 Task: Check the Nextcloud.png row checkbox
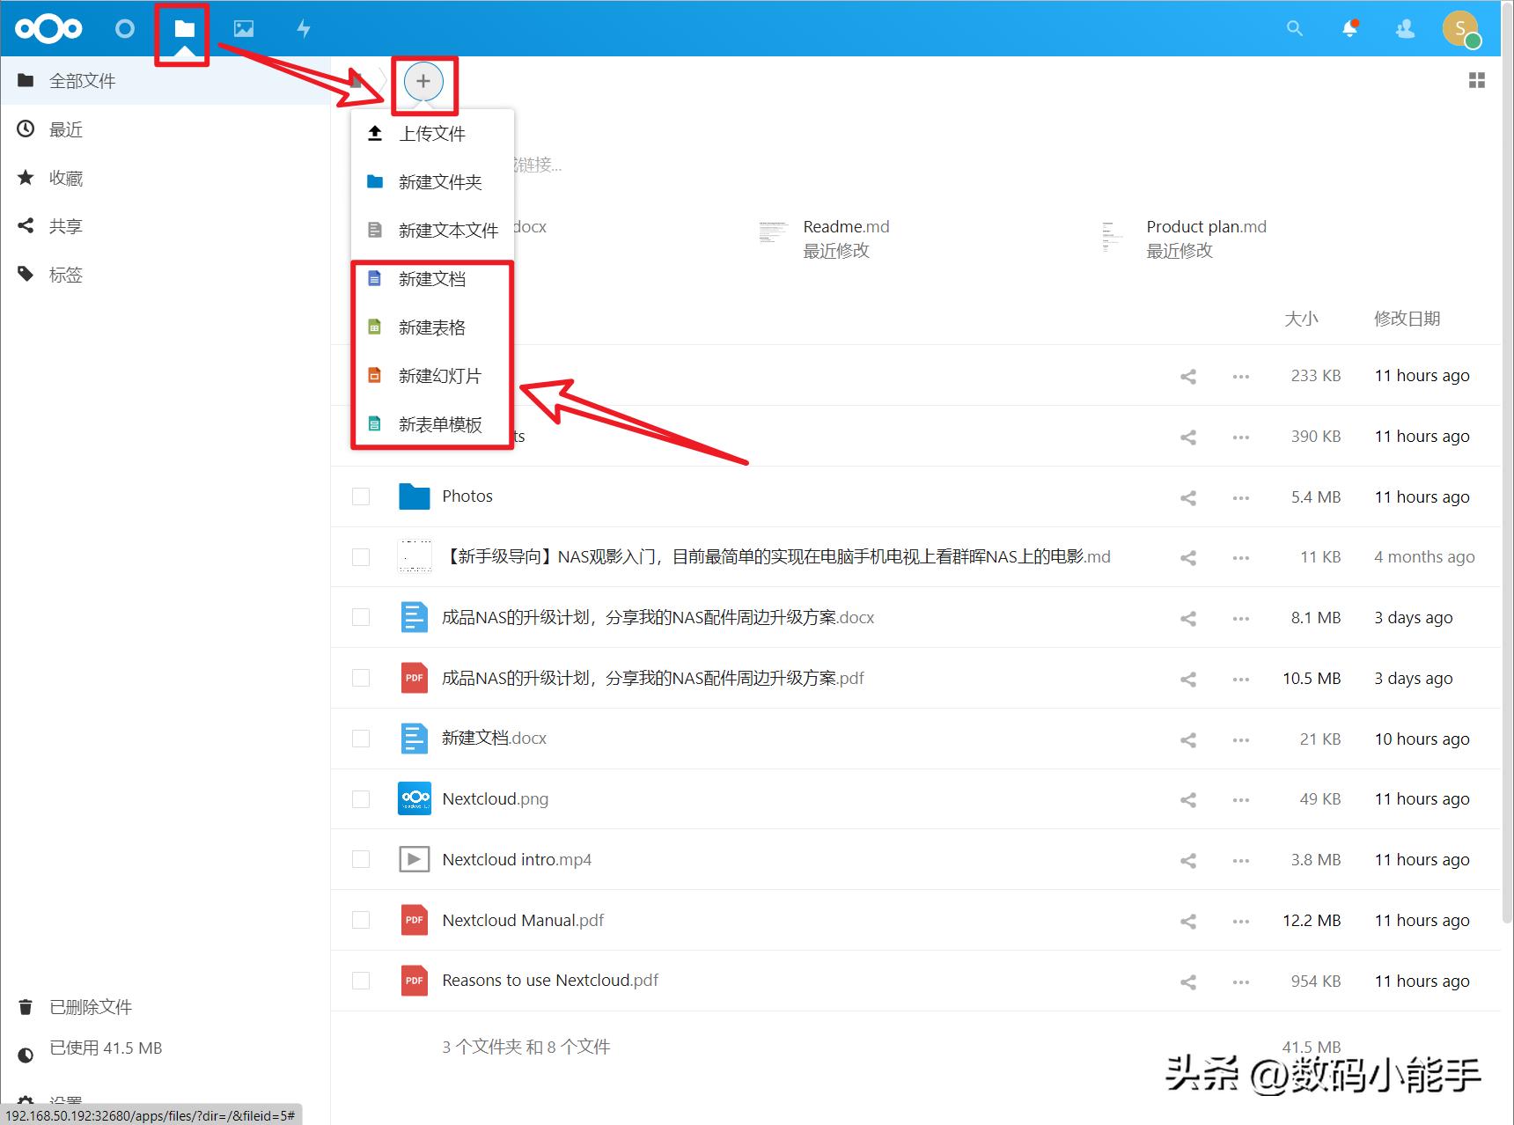(361, 798)
